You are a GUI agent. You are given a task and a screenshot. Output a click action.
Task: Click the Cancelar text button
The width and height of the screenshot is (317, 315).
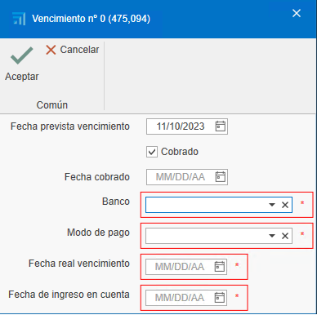79,50
